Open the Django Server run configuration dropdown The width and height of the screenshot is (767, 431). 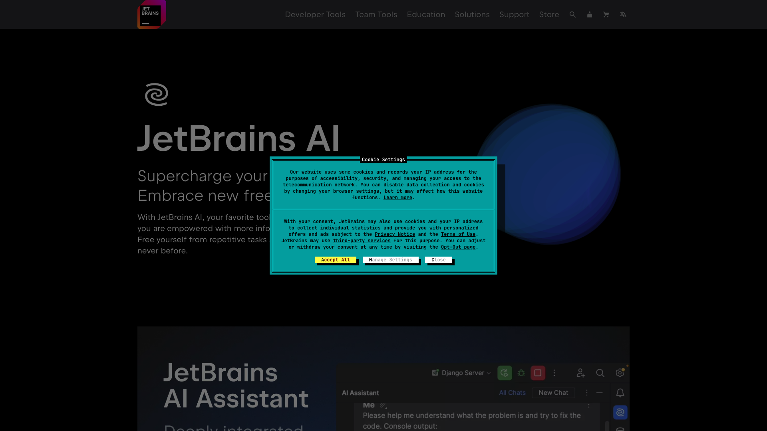pyautogui.click(x=461, y=373)
